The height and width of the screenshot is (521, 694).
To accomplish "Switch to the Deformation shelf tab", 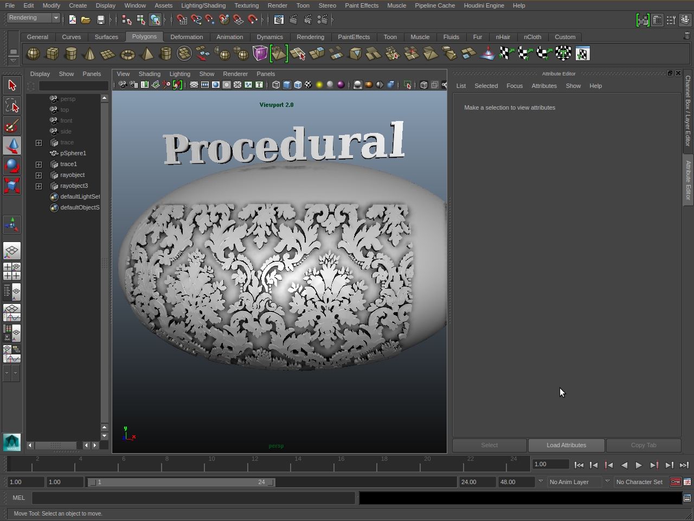I will (x=187, y=37).
